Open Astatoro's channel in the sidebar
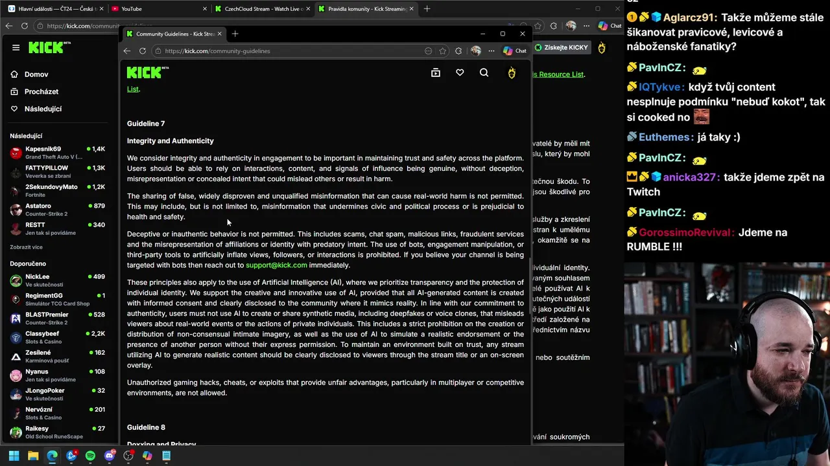 [58, 210]
